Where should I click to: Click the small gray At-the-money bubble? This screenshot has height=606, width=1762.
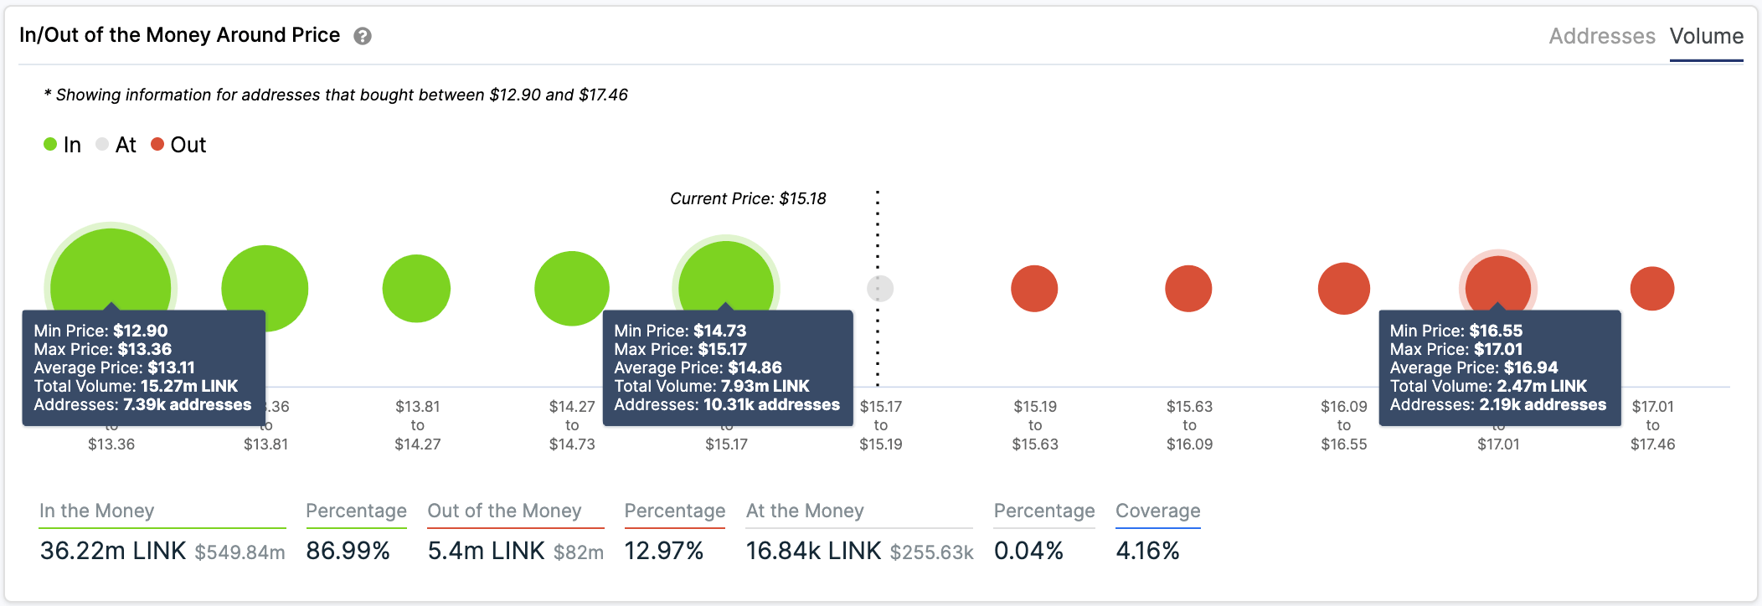pyautogui.click(x=880, y=289)
